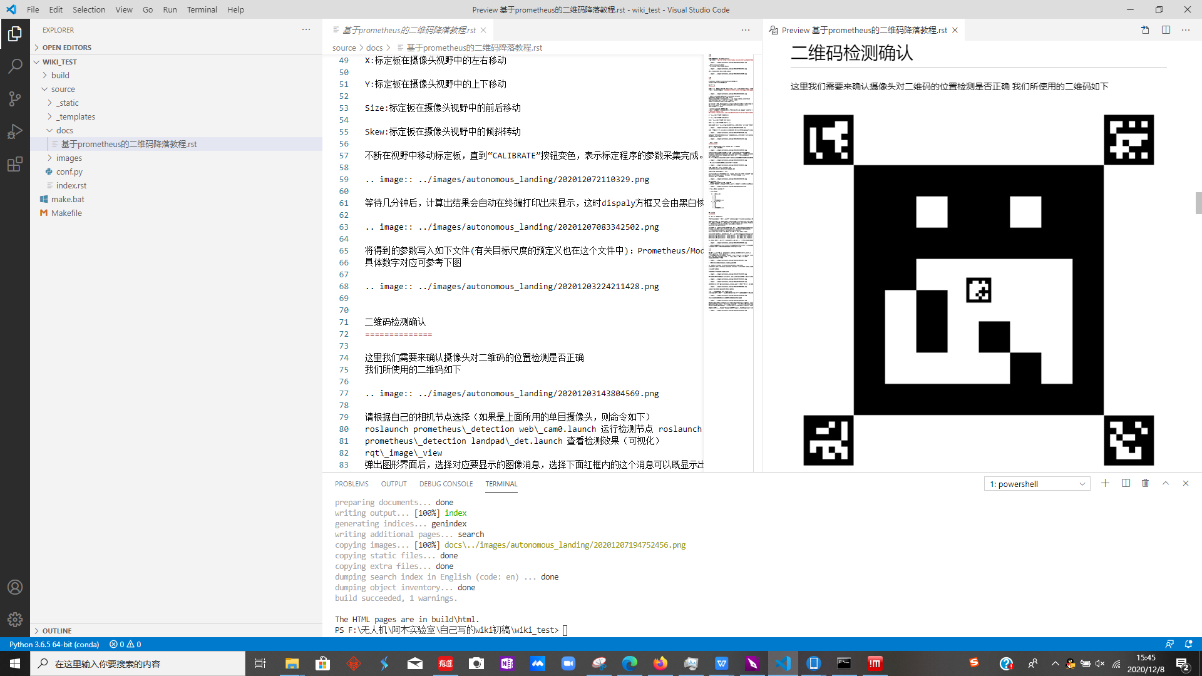Image resolution: width=1202 pixels, height=676 pixels.
Task: Click Show Source icon in preview toolbar
Action: tap(1145, 30)
